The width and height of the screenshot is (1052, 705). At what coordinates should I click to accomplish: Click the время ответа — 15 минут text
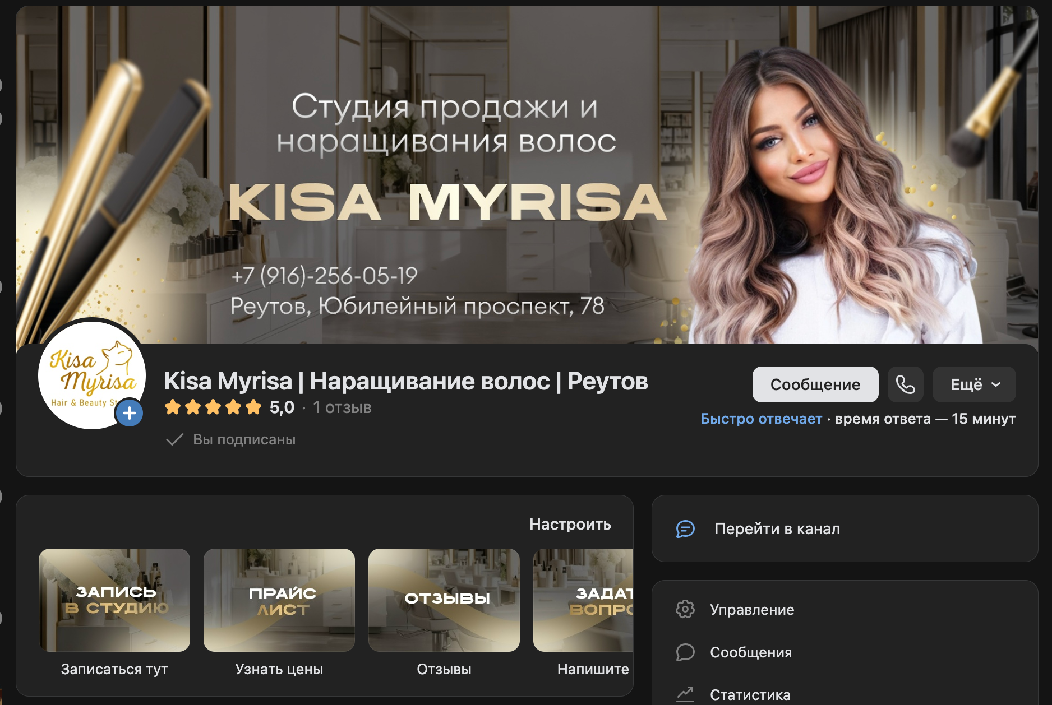(925, 419)
